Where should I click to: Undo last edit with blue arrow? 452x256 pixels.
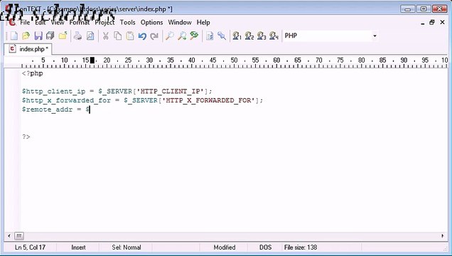tap(142, 36)
